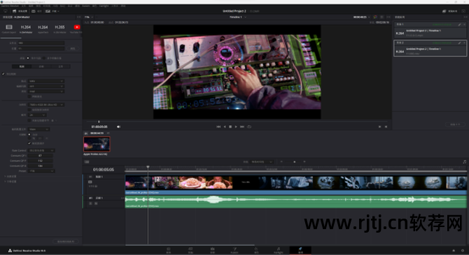The image size is (469, 255).
Task: Open the Timeline 1 dropdown above viewer
Action: (x=238, y=17)
